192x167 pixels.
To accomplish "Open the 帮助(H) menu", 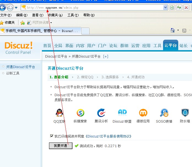I will pos(89,15).
